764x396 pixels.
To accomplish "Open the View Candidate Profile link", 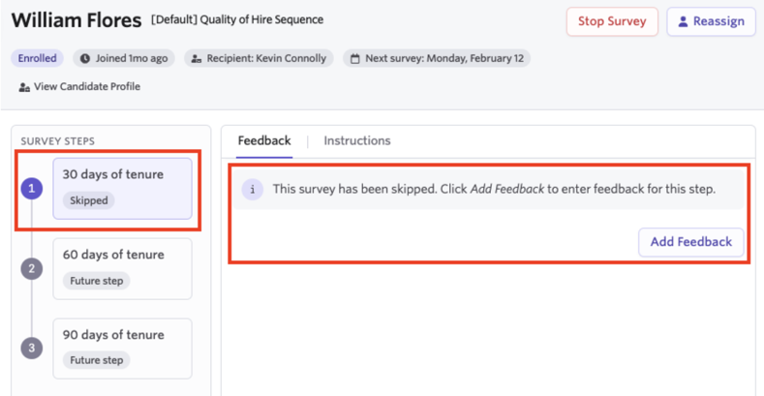I will [x=79, y=87].
